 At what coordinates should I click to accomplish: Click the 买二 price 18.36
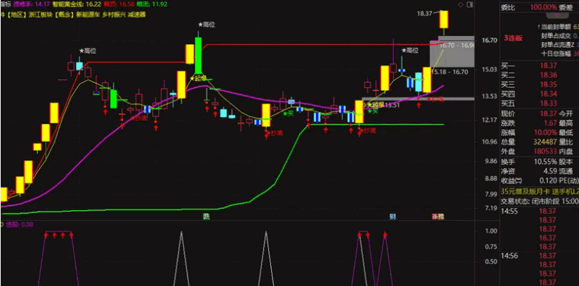(x=549, y=75)
